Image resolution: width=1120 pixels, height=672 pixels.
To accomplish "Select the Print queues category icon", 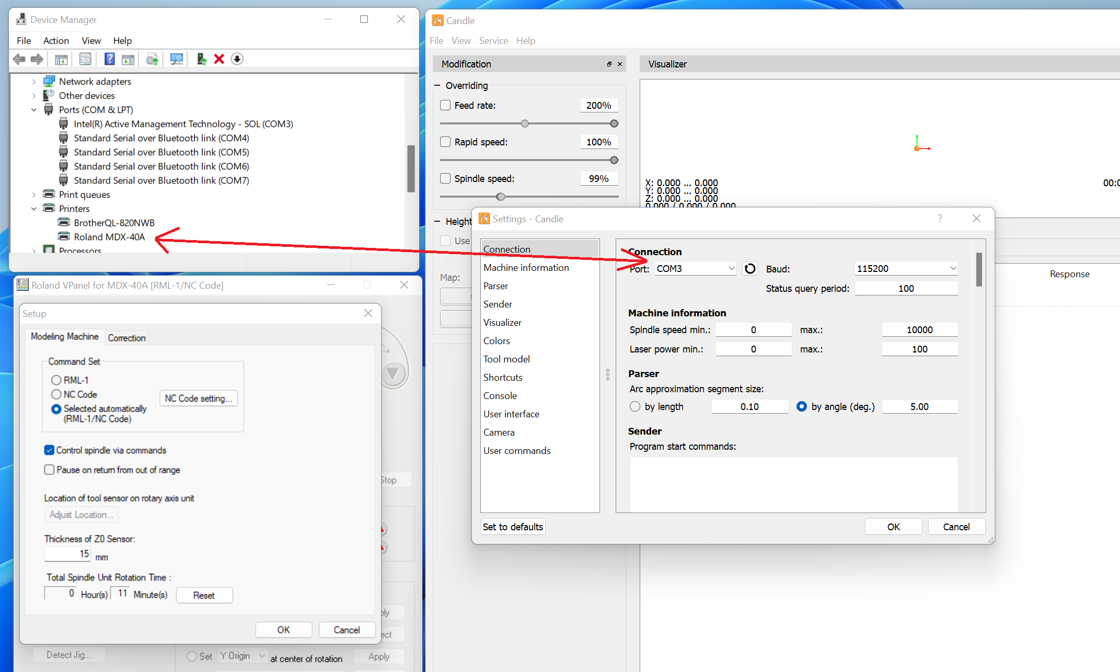I will point(49,195).
